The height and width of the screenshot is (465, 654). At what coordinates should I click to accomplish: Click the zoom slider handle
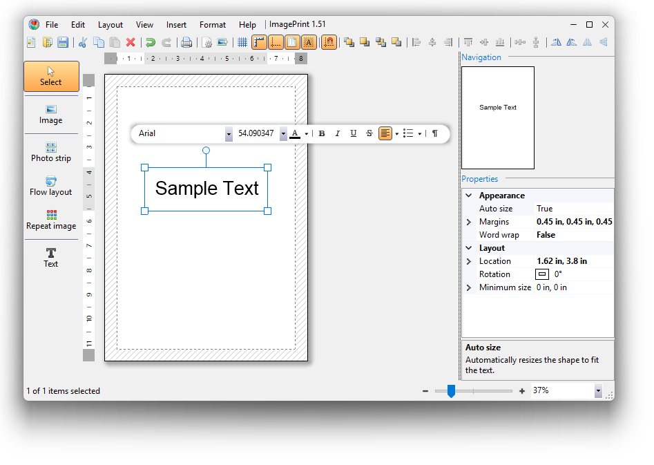pos(451,391)
